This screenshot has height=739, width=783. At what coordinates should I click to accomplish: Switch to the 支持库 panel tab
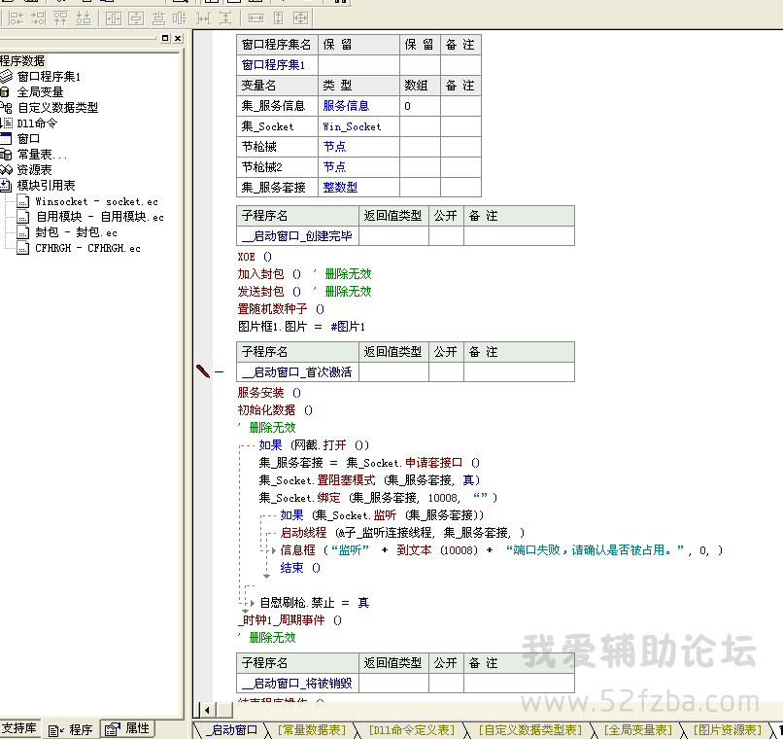click(19, 728)
